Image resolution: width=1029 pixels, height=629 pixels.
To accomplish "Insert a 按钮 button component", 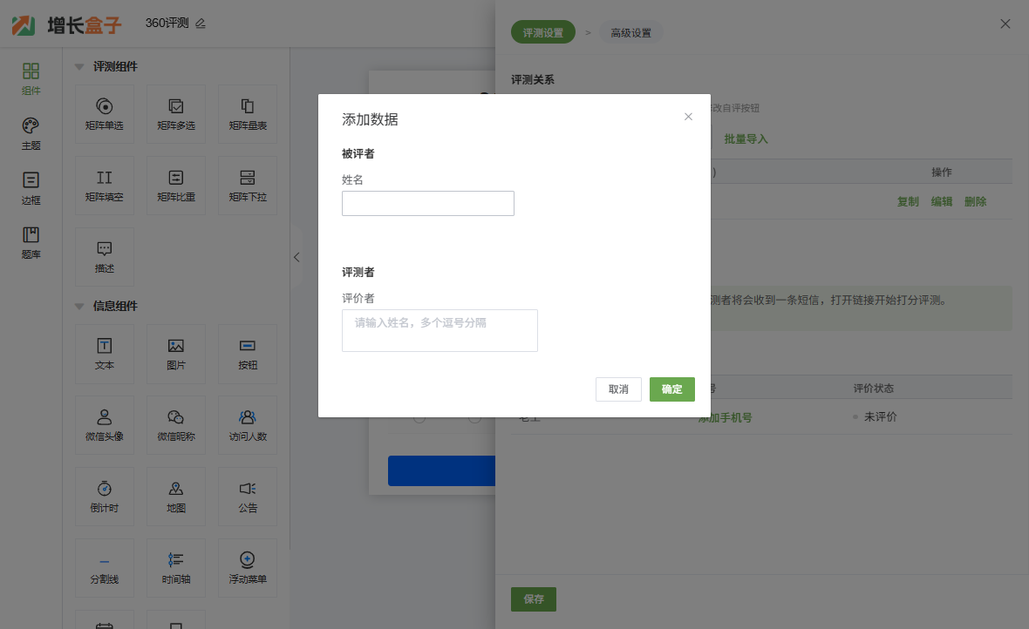I will (248, 355).
